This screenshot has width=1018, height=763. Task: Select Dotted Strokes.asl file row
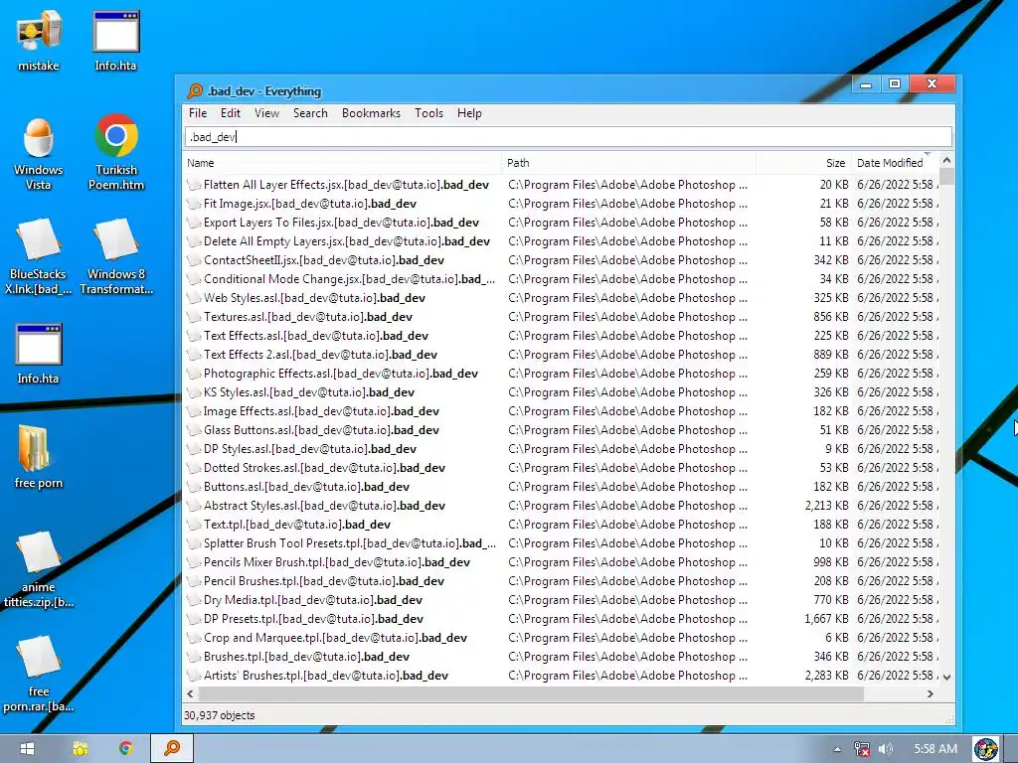click(x=562, y=468)
